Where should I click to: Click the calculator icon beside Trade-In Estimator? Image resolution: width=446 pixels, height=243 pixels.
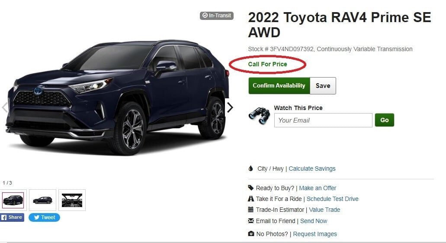tap(250, 210)
